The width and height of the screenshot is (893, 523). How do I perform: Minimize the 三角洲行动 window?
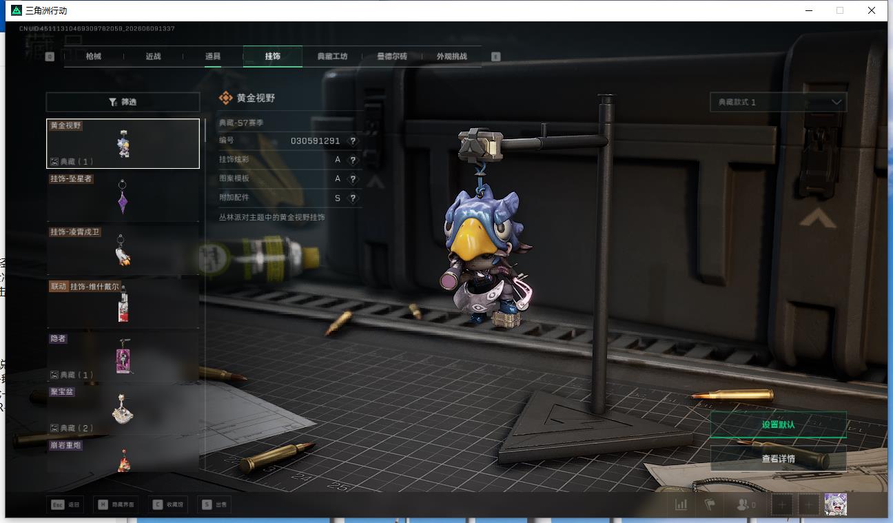point(808,10)
